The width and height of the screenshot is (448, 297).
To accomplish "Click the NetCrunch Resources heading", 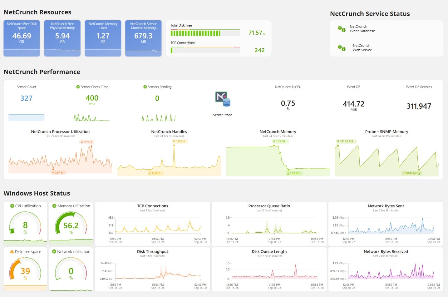I will pos(37,12).
